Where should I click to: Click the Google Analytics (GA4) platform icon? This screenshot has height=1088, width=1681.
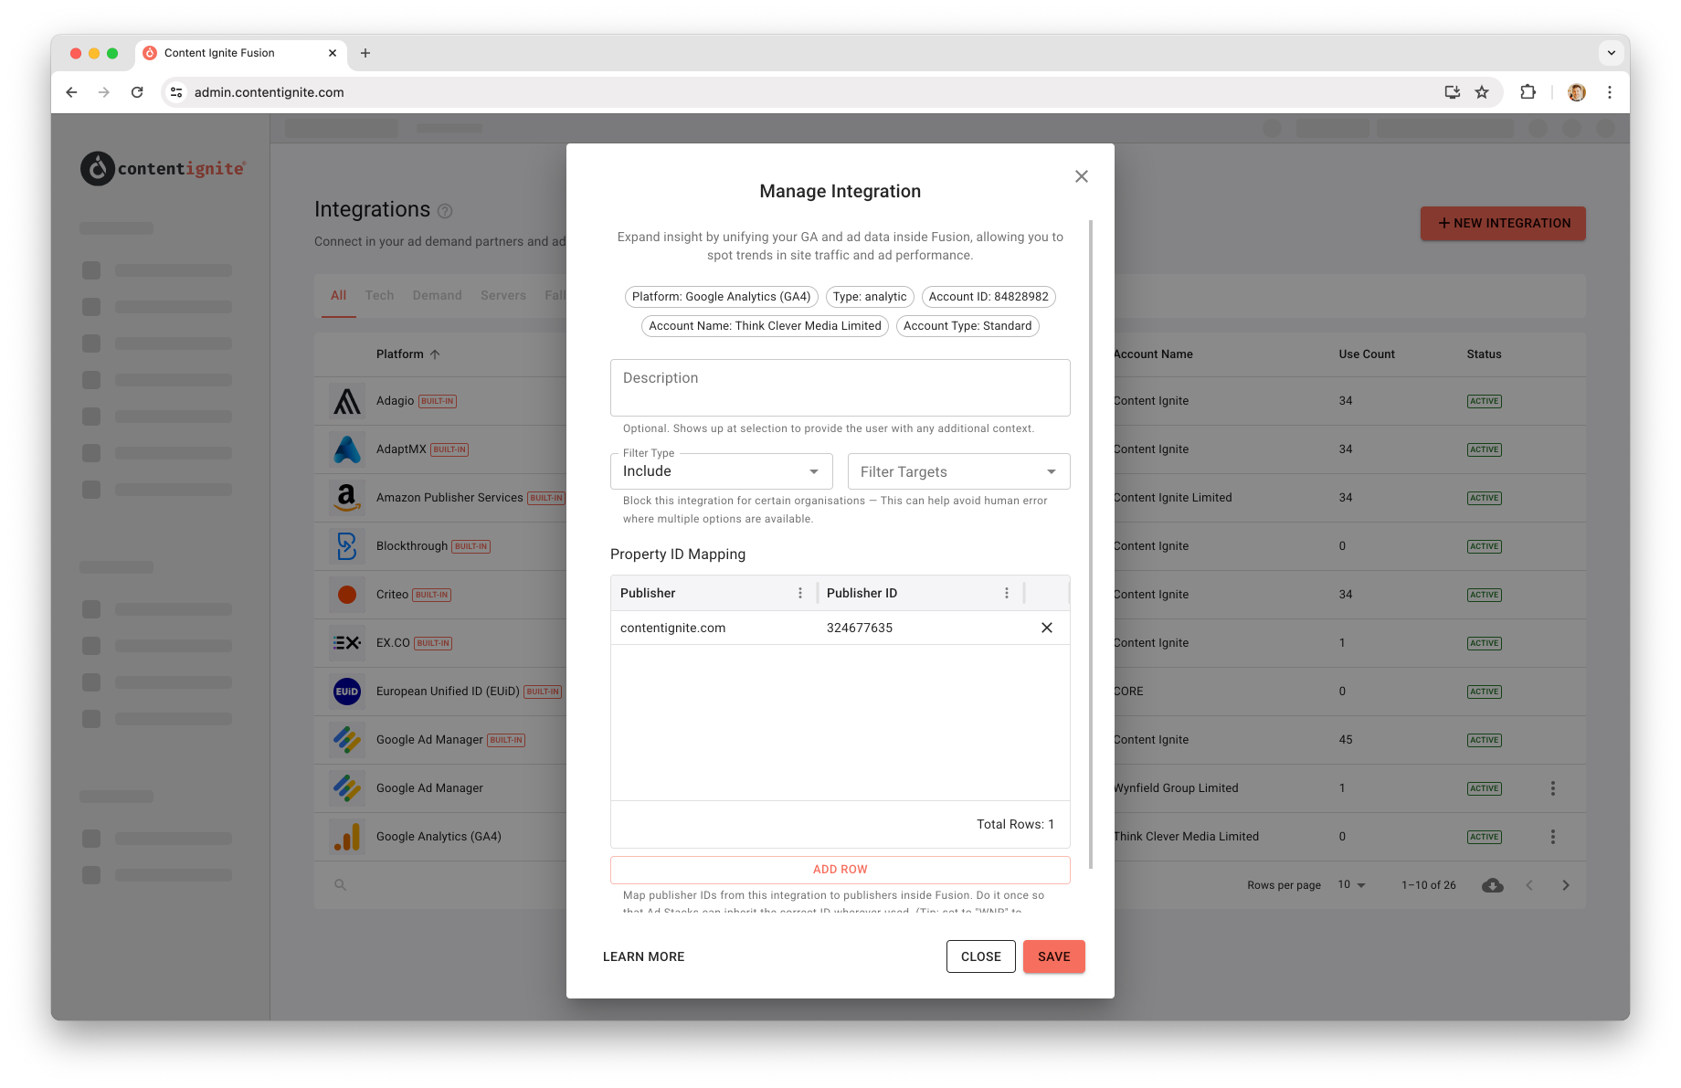[x=347, y=837]
